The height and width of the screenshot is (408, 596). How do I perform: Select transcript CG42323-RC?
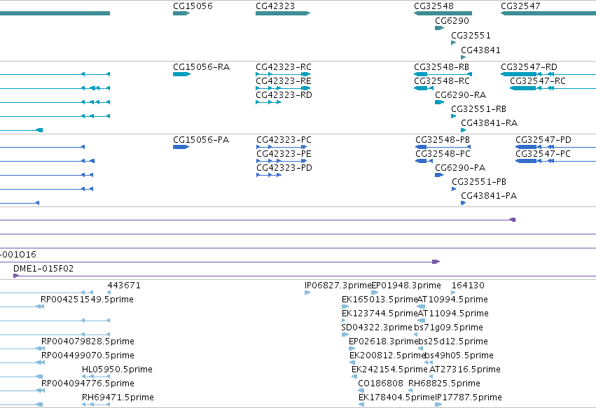(284, 67)
